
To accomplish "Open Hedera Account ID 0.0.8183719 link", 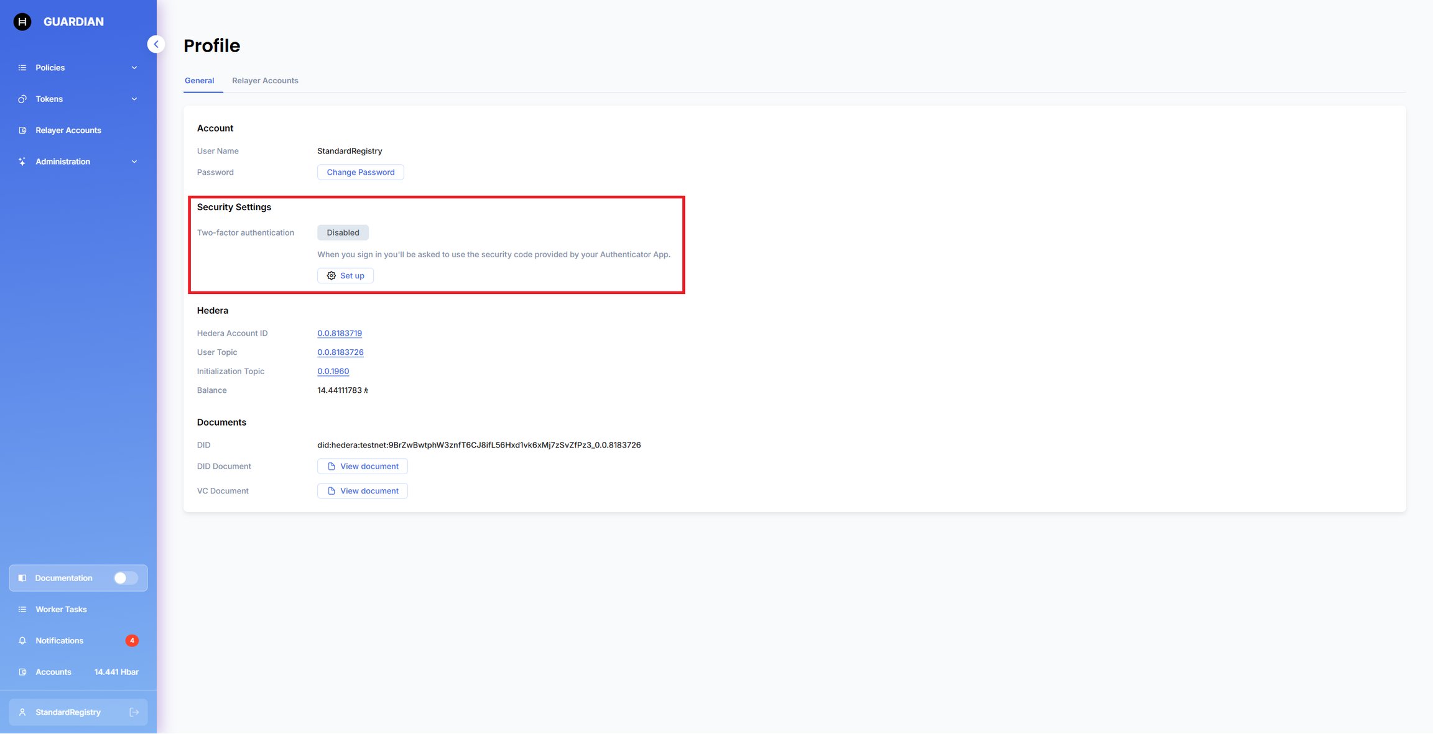I will click(x=340, y=333).
